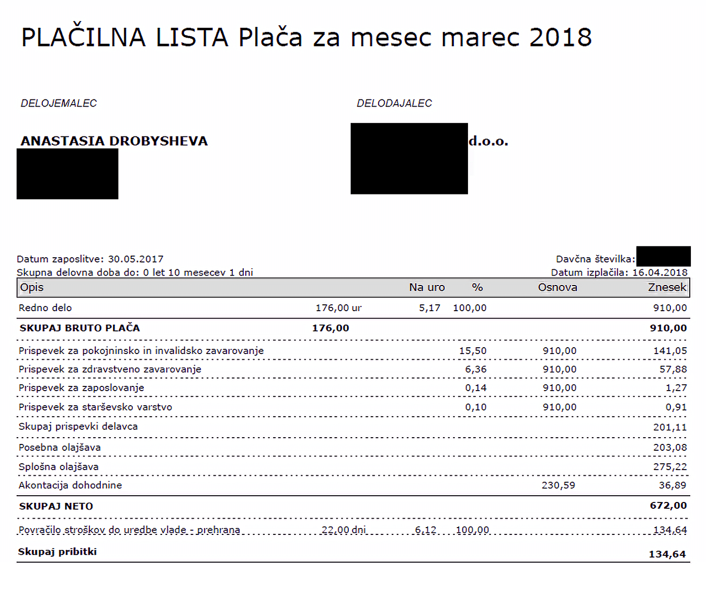Click the 'Na uro' column header

click(427, 287)
